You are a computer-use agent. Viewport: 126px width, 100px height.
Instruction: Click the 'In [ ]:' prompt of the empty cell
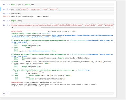click(6, 94)
